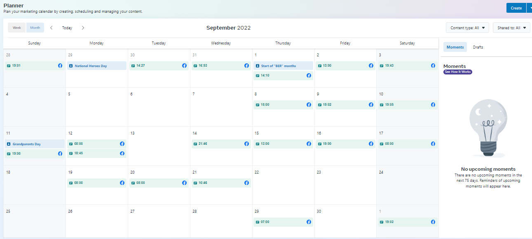Select September 26 day cell
Screen dimensions: 532x239
[97, 221]
